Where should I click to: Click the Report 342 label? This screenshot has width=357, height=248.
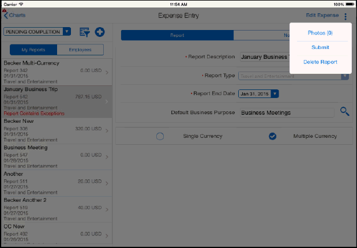tap(16, 70)
